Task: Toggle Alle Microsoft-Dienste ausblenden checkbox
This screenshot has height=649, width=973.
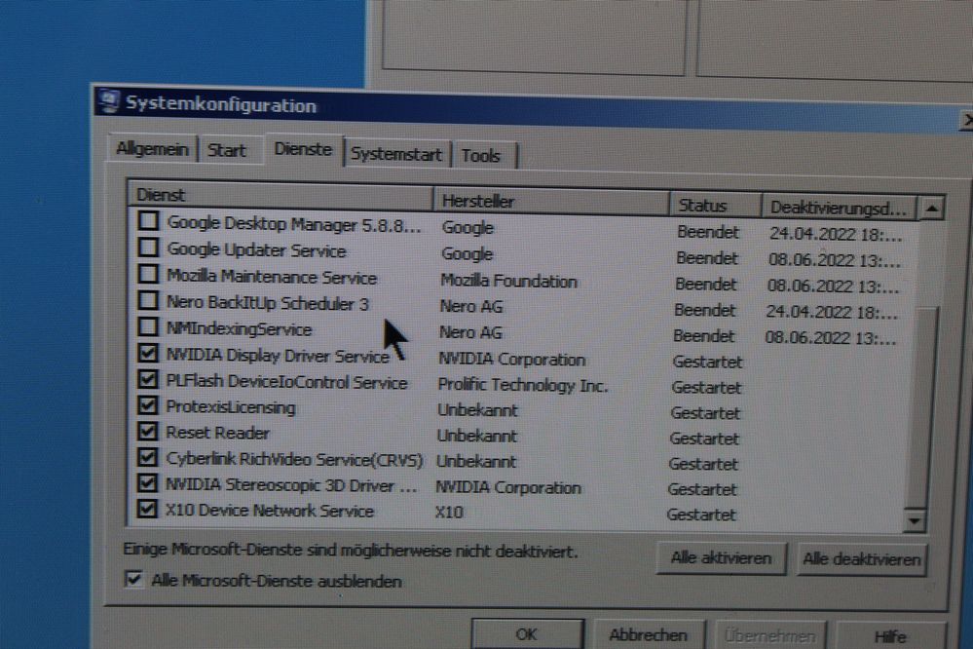Action: [134, 580]
